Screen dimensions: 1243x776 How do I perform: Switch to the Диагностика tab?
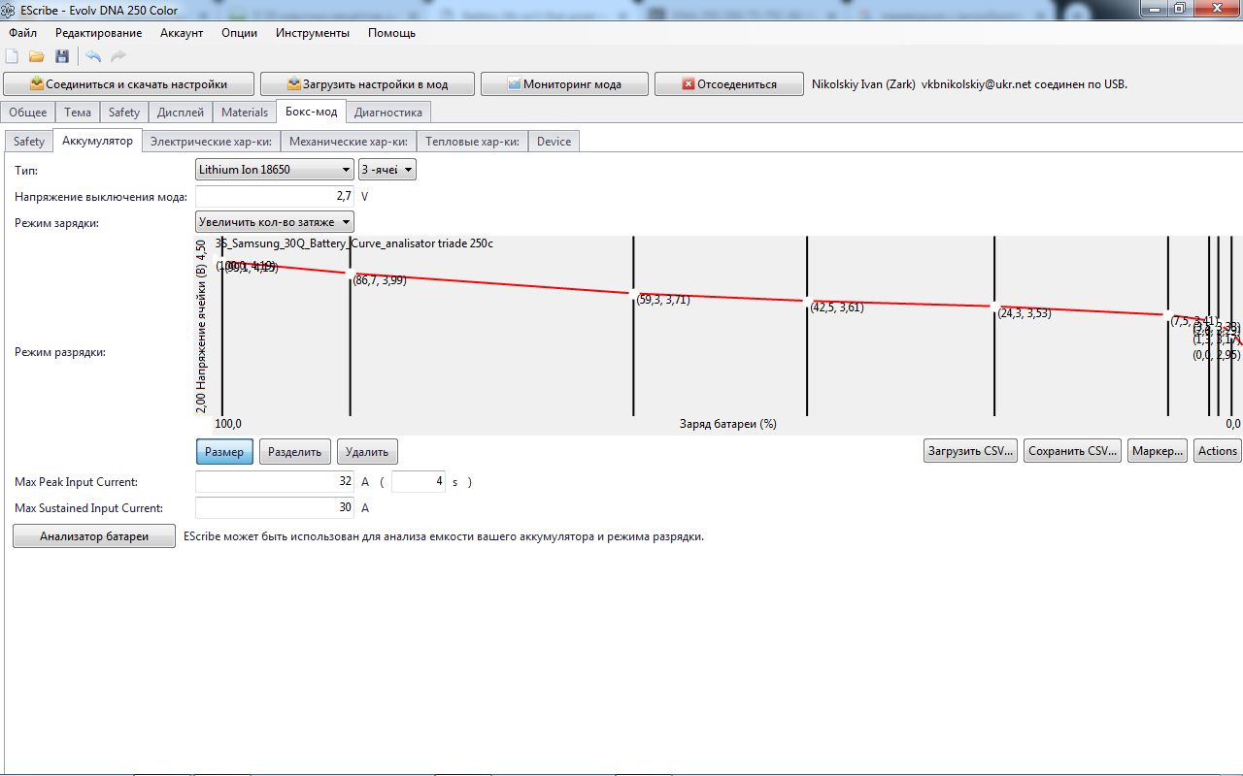pos(387,112)
